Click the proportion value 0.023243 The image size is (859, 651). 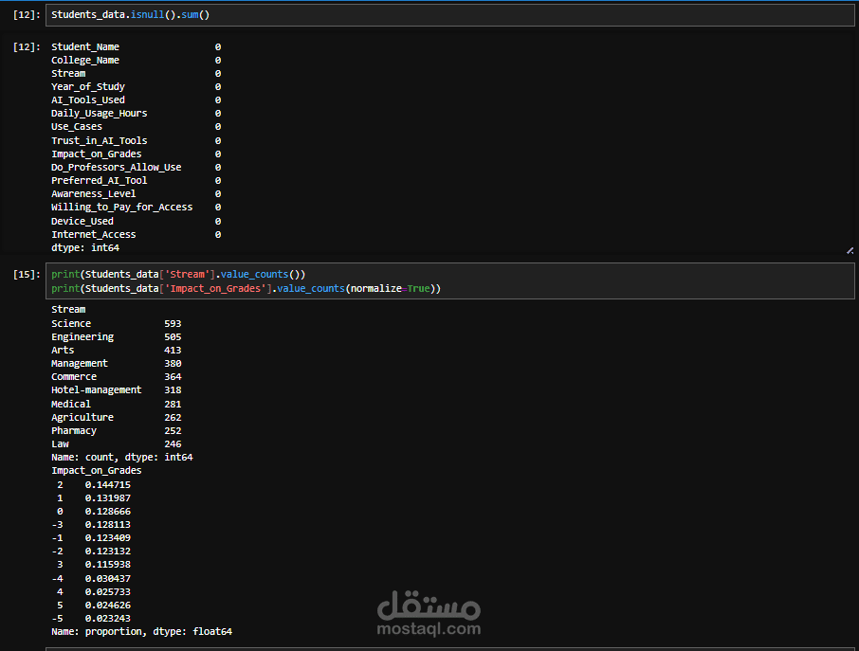coord(108,619)
